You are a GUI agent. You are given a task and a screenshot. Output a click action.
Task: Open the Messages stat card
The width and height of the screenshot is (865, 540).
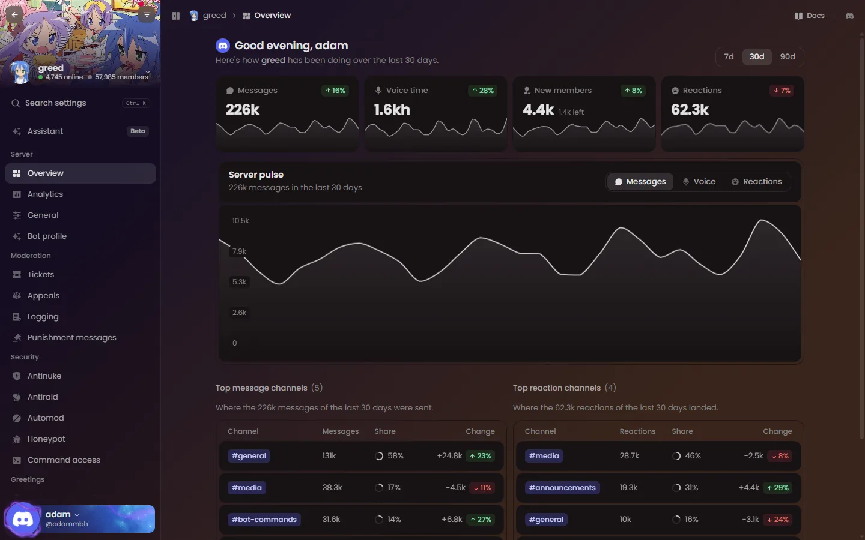coord(287,114)
